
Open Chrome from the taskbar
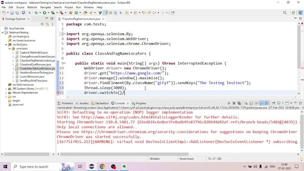tap(103, 167)
